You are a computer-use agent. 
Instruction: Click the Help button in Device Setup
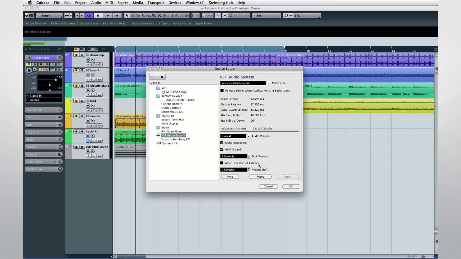(x=230, y=177)
